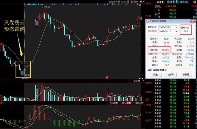Click the 委比 +55.73% value
The image size is (197, 129).
(x=171, y=6)
